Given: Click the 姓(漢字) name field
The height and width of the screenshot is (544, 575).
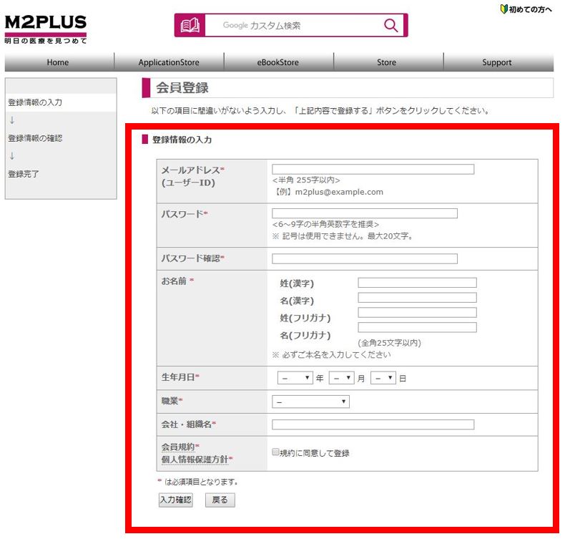Looking at the screenshot, I should (x=418, y=283).
